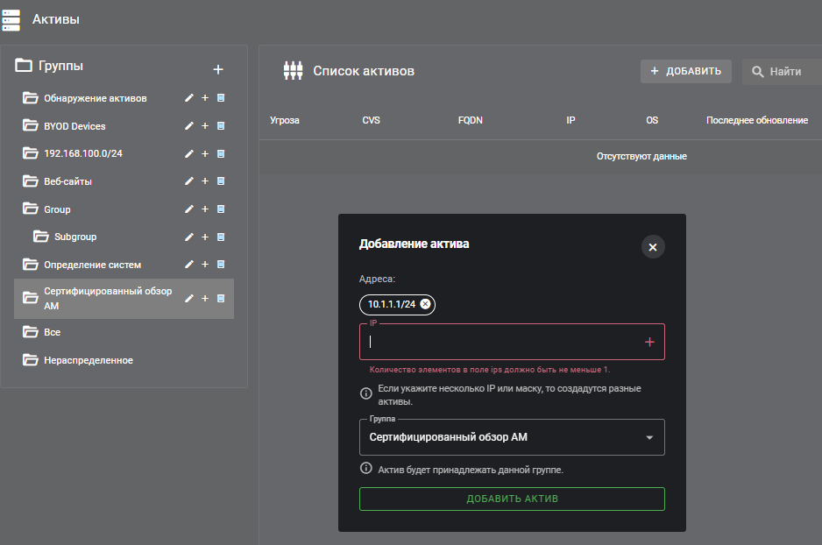The image size is (822, 545).
Task: Click inside the IP input field
Action: coord(500,343)
